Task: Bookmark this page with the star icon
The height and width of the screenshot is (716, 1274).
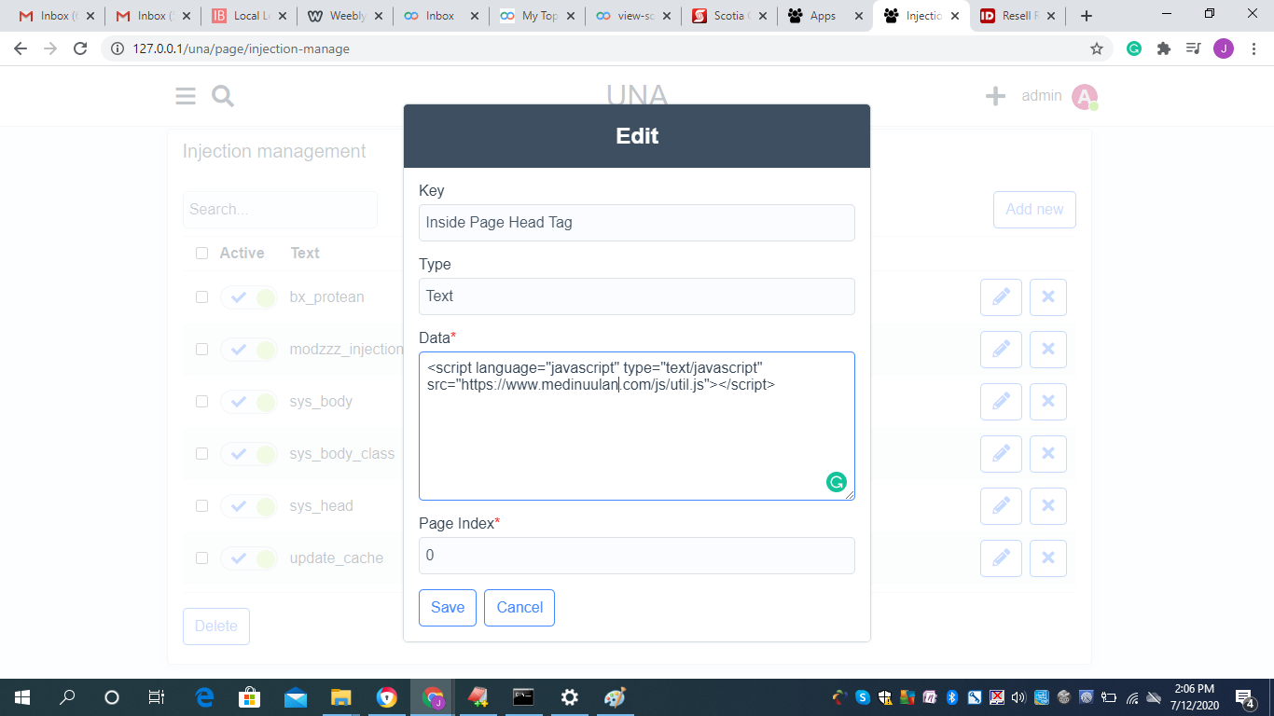Action: (x=1097, y=48)
